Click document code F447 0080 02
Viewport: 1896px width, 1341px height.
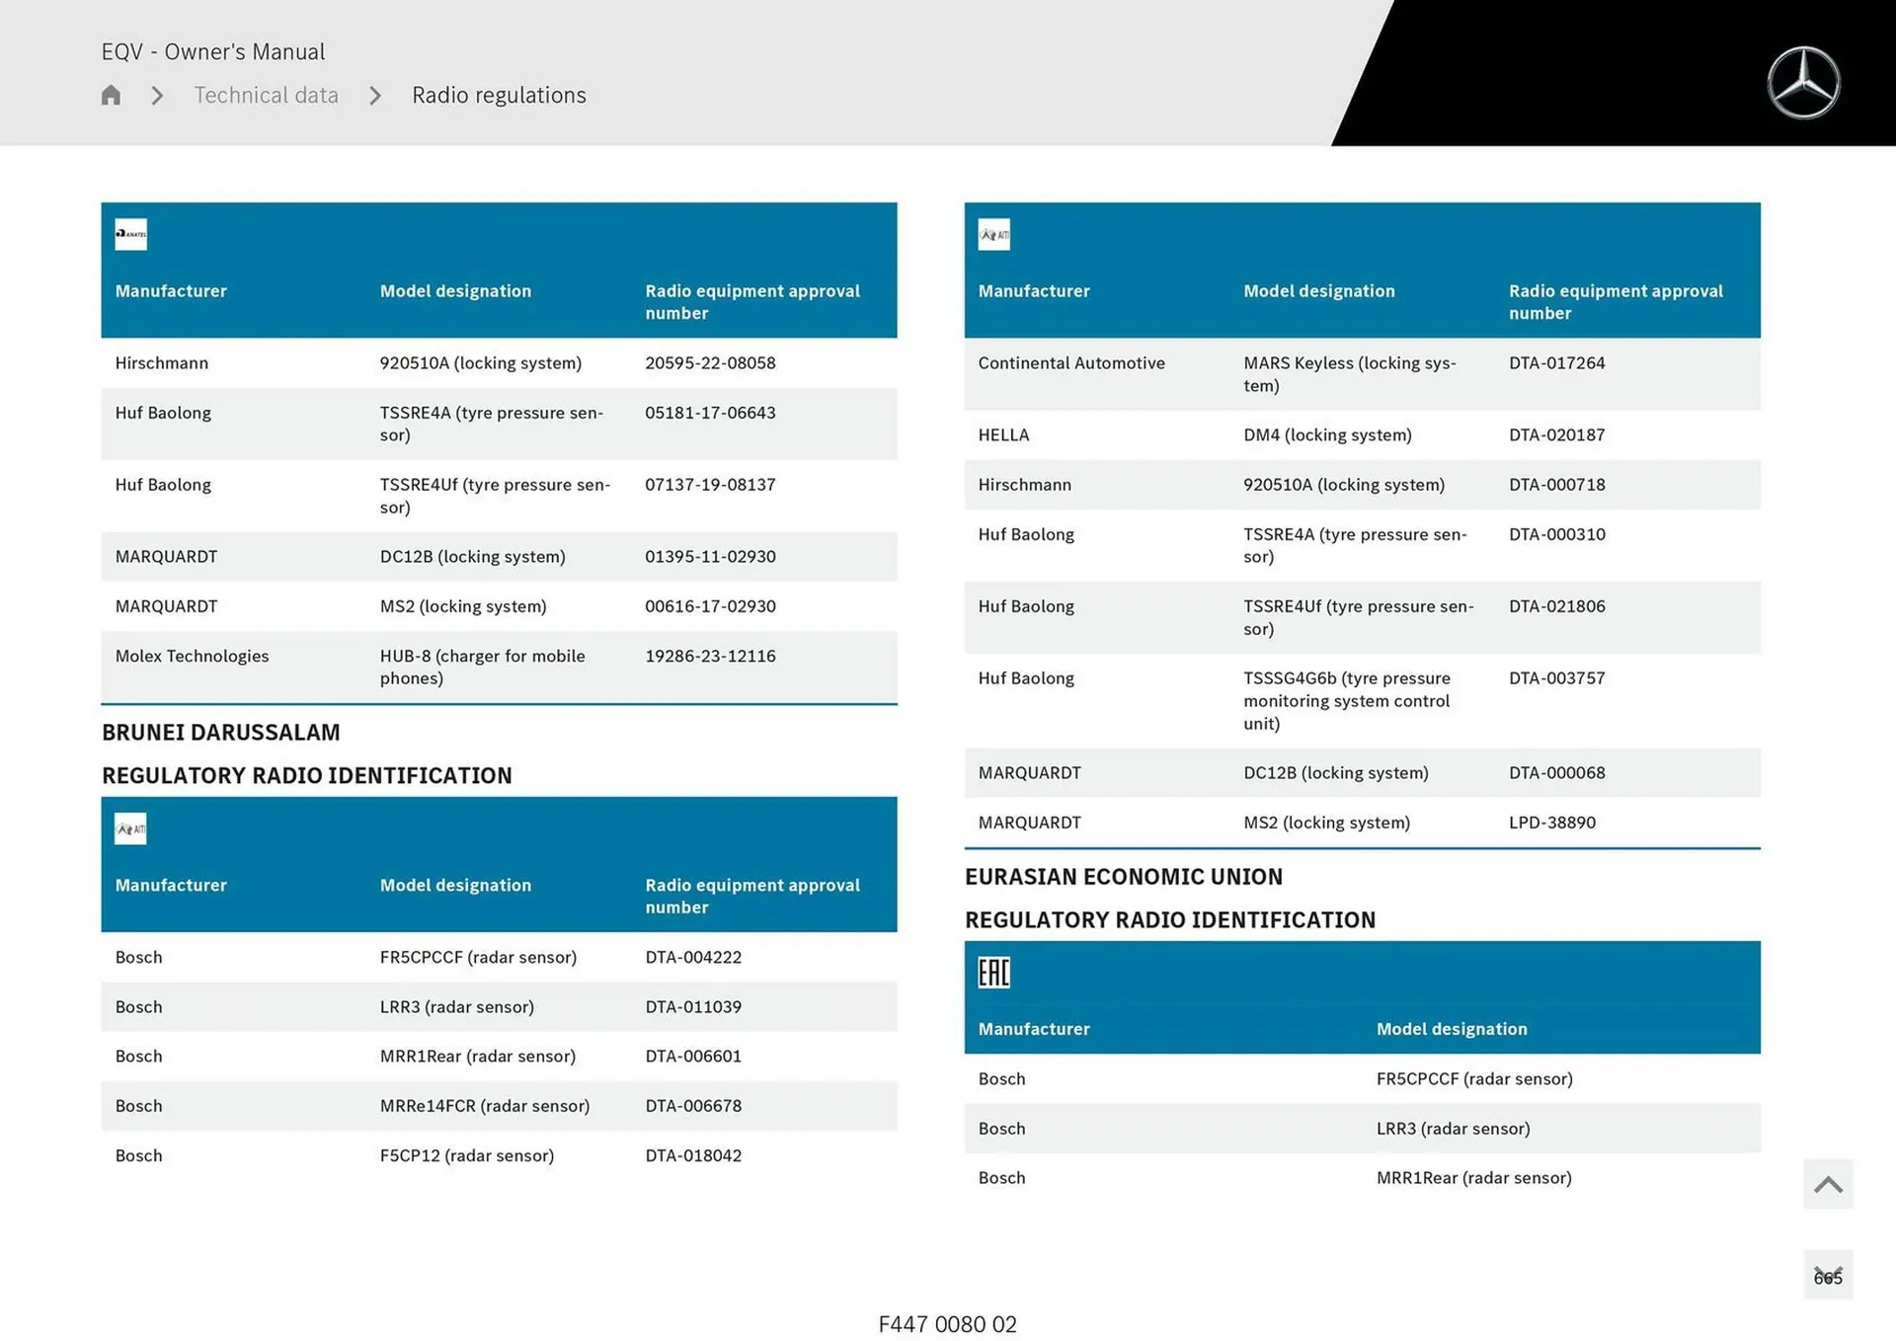pyautogui.click(x=947, y=1324)
